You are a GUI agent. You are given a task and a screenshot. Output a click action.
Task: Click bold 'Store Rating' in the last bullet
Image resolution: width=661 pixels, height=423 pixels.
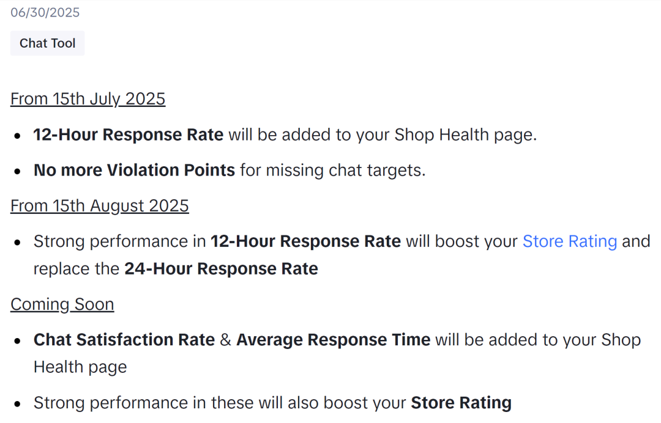click(x=461, y=403)
